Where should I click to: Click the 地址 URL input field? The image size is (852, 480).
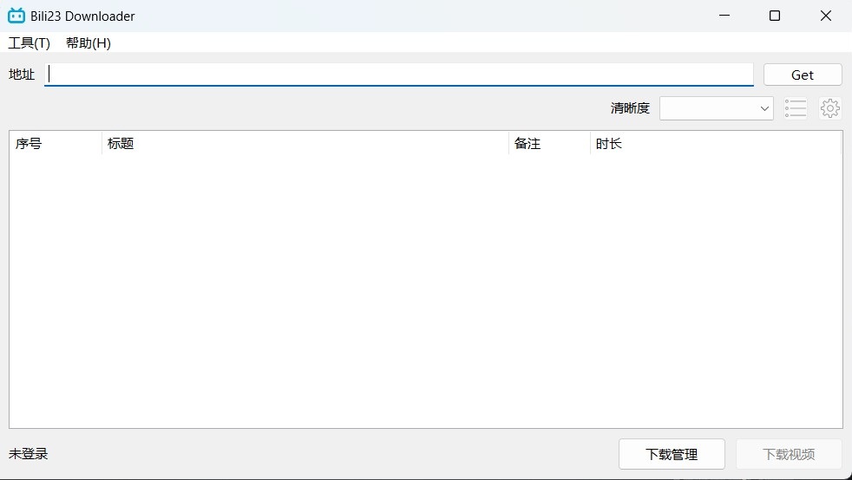click(399, 75)
